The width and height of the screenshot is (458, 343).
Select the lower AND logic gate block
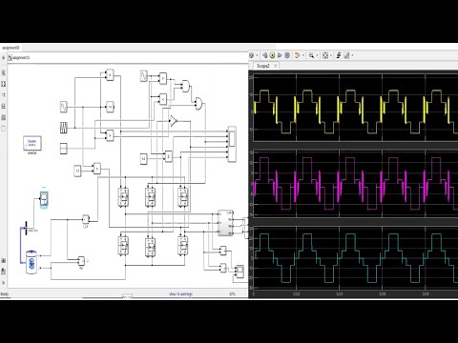(198, 104)
